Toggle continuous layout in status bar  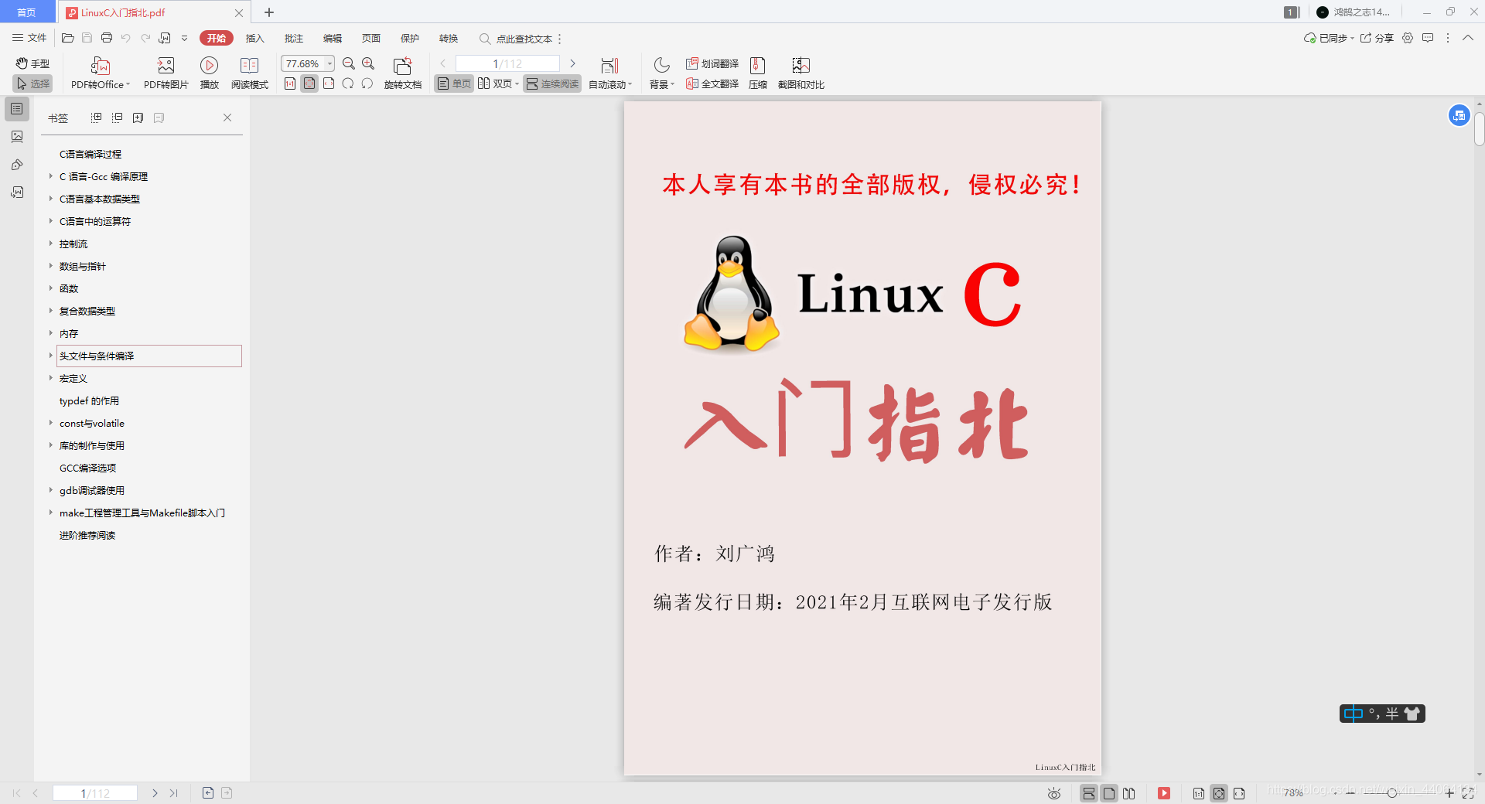(x=1089, y=793)
